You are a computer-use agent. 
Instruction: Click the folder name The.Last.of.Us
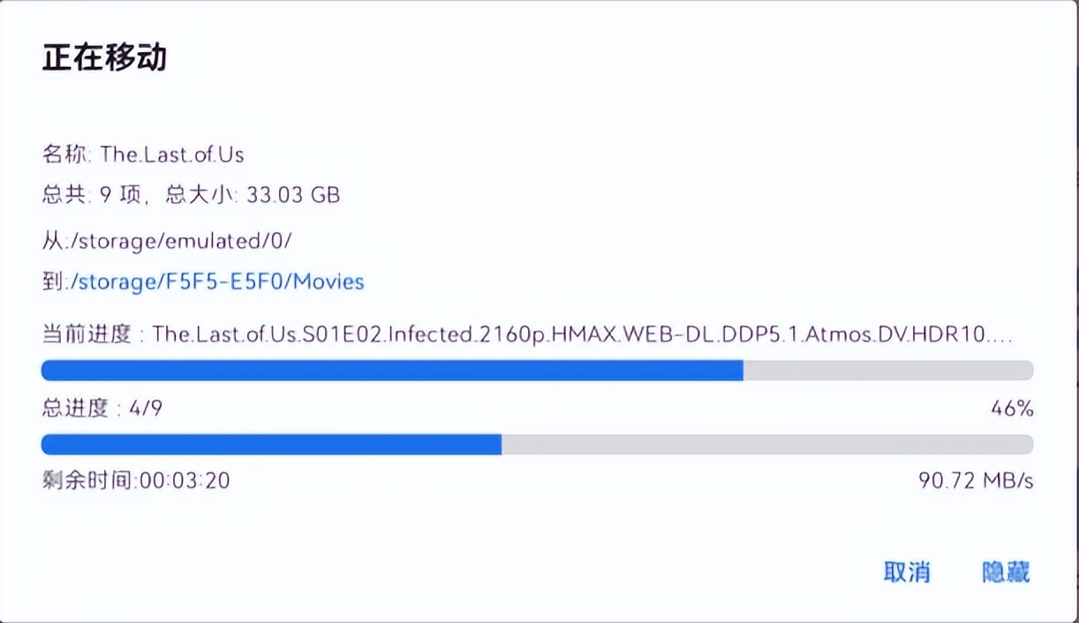172,154
